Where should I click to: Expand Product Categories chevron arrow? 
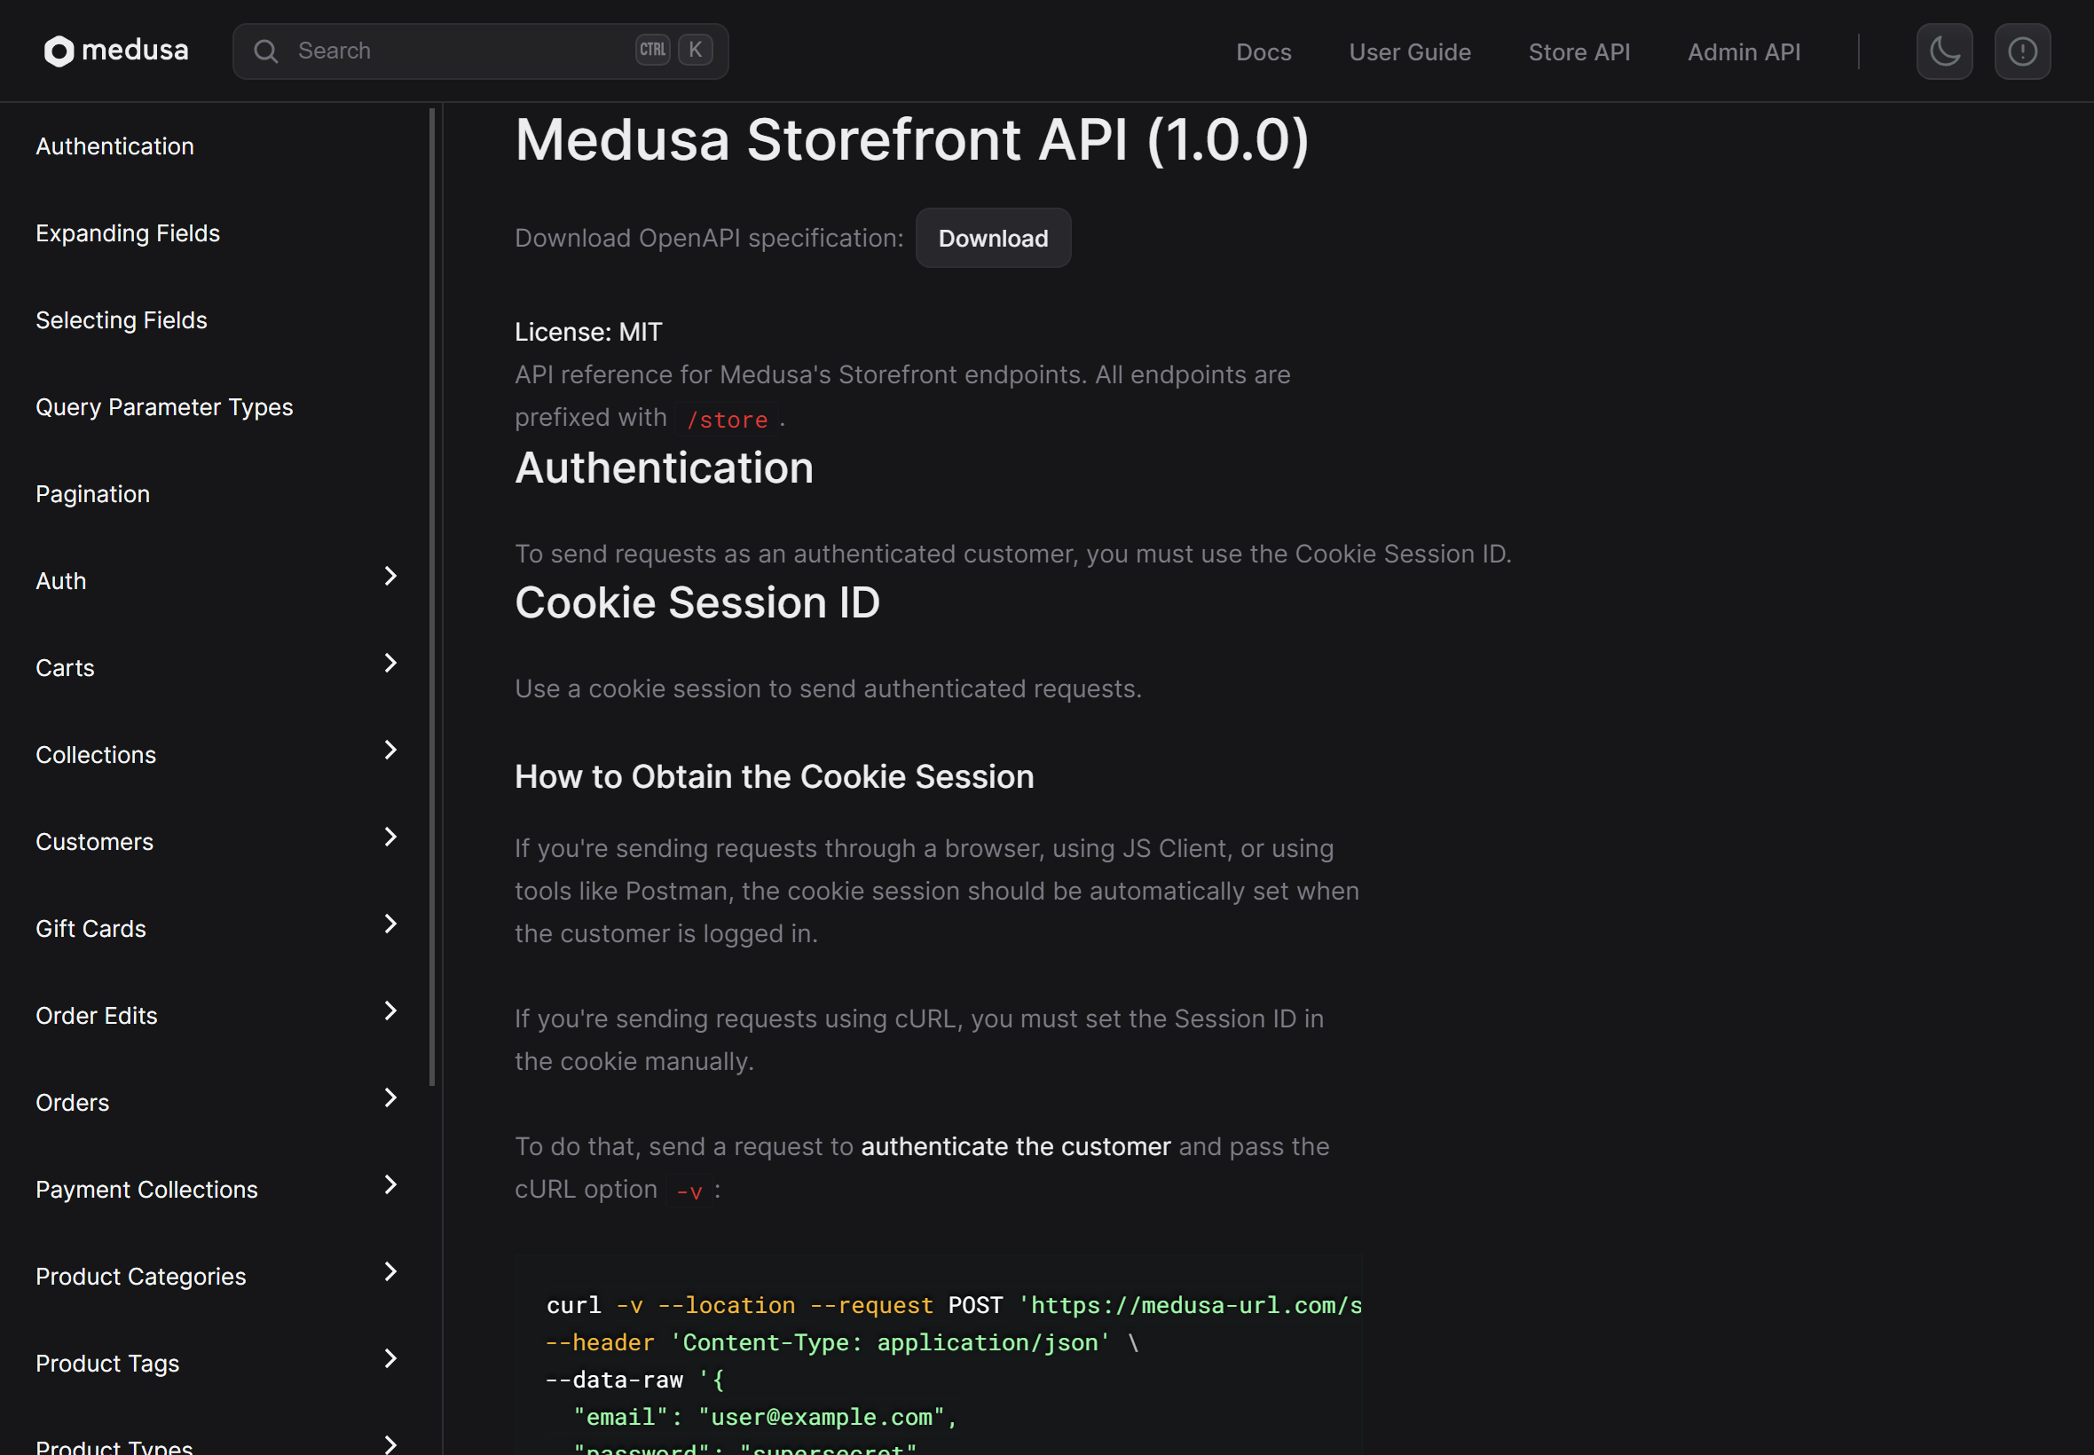coord(390,1271)
